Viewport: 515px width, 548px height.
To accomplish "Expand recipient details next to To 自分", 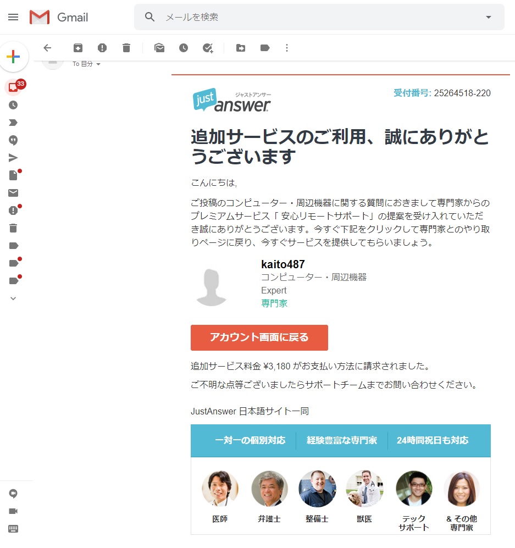I will click(98, 64).
